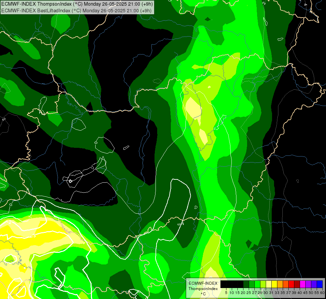Click the BestLiftedIndex title line at the top
326x299 pixels.
(77, 11)
